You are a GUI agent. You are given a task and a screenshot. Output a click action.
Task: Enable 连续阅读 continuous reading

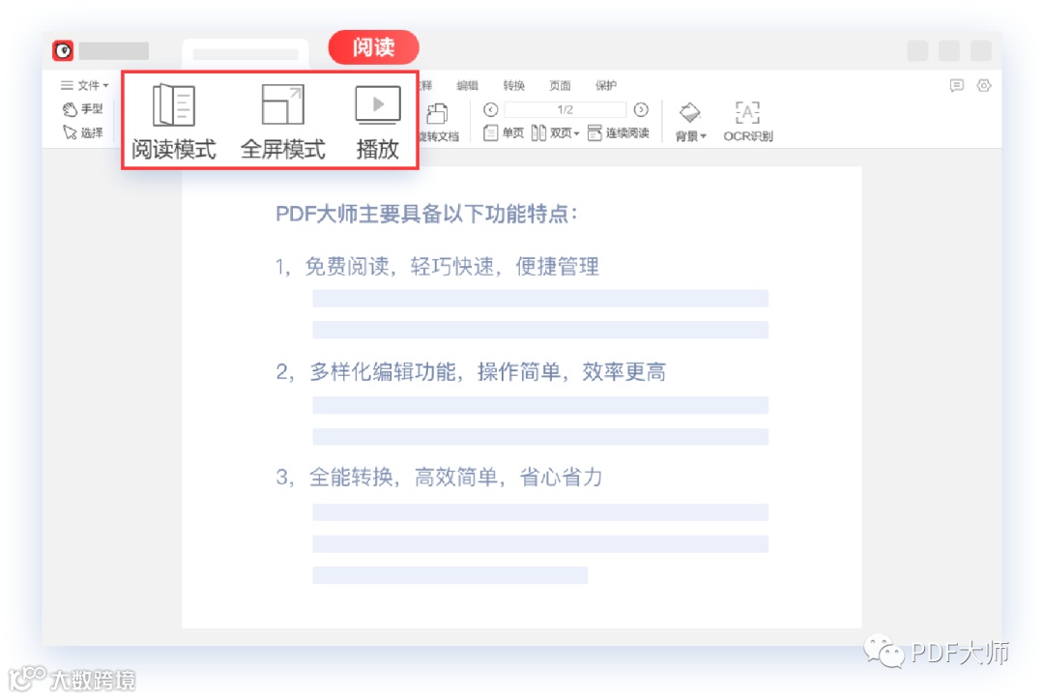tap(619, 133)
